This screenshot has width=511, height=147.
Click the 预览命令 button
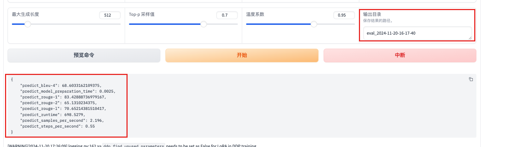click(84, 55)
